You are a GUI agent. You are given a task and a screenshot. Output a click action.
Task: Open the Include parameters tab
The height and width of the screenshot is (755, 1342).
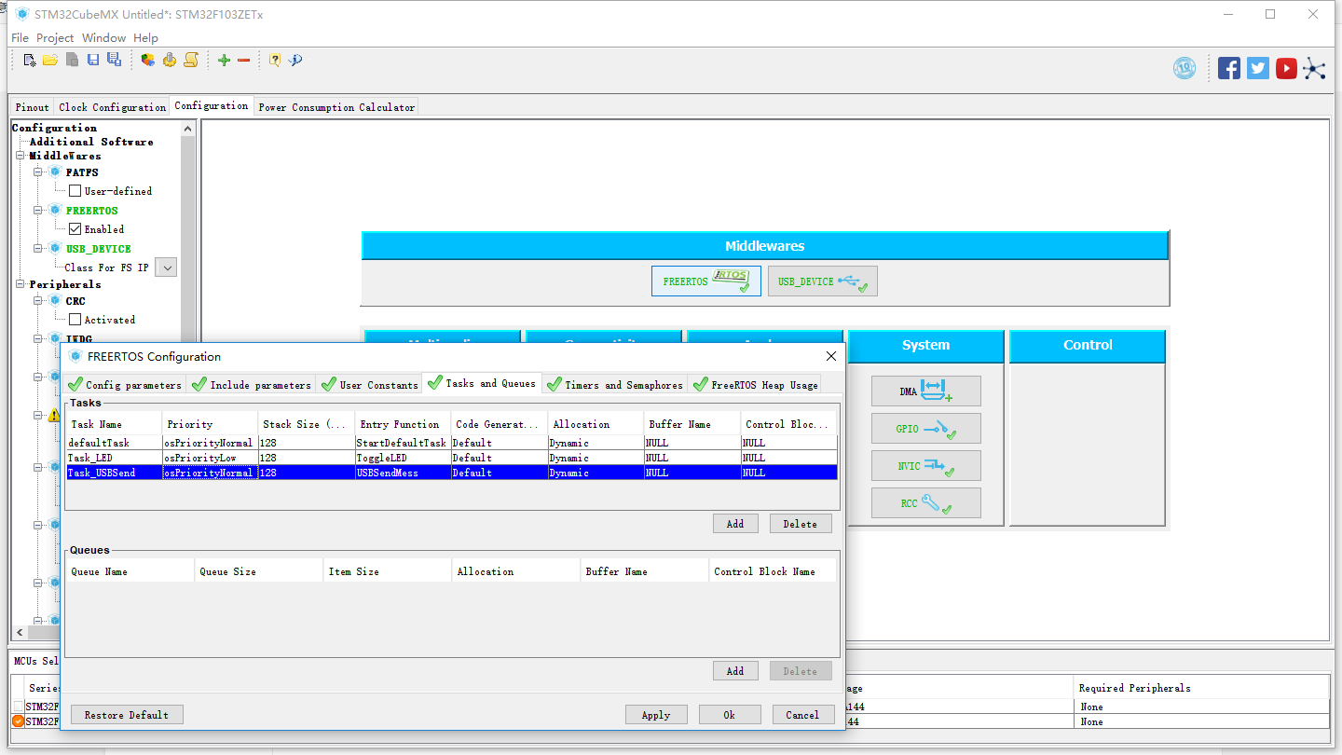[x=251, y=384]
